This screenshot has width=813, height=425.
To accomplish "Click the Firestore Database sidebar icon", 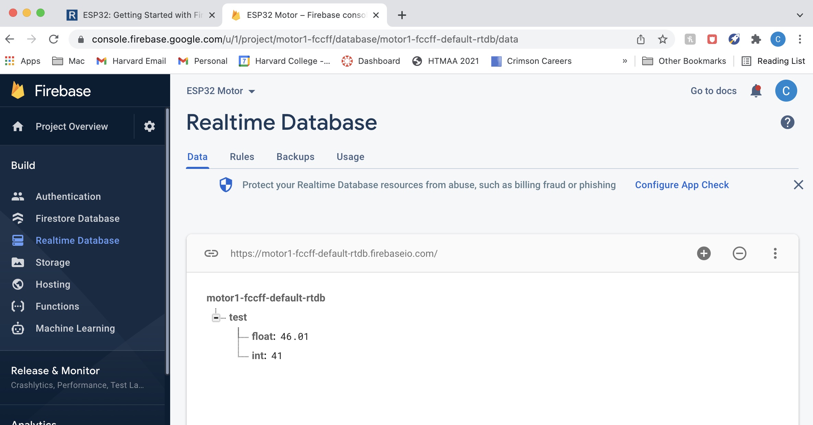I will pyautogui.click(x=18, y=218).
